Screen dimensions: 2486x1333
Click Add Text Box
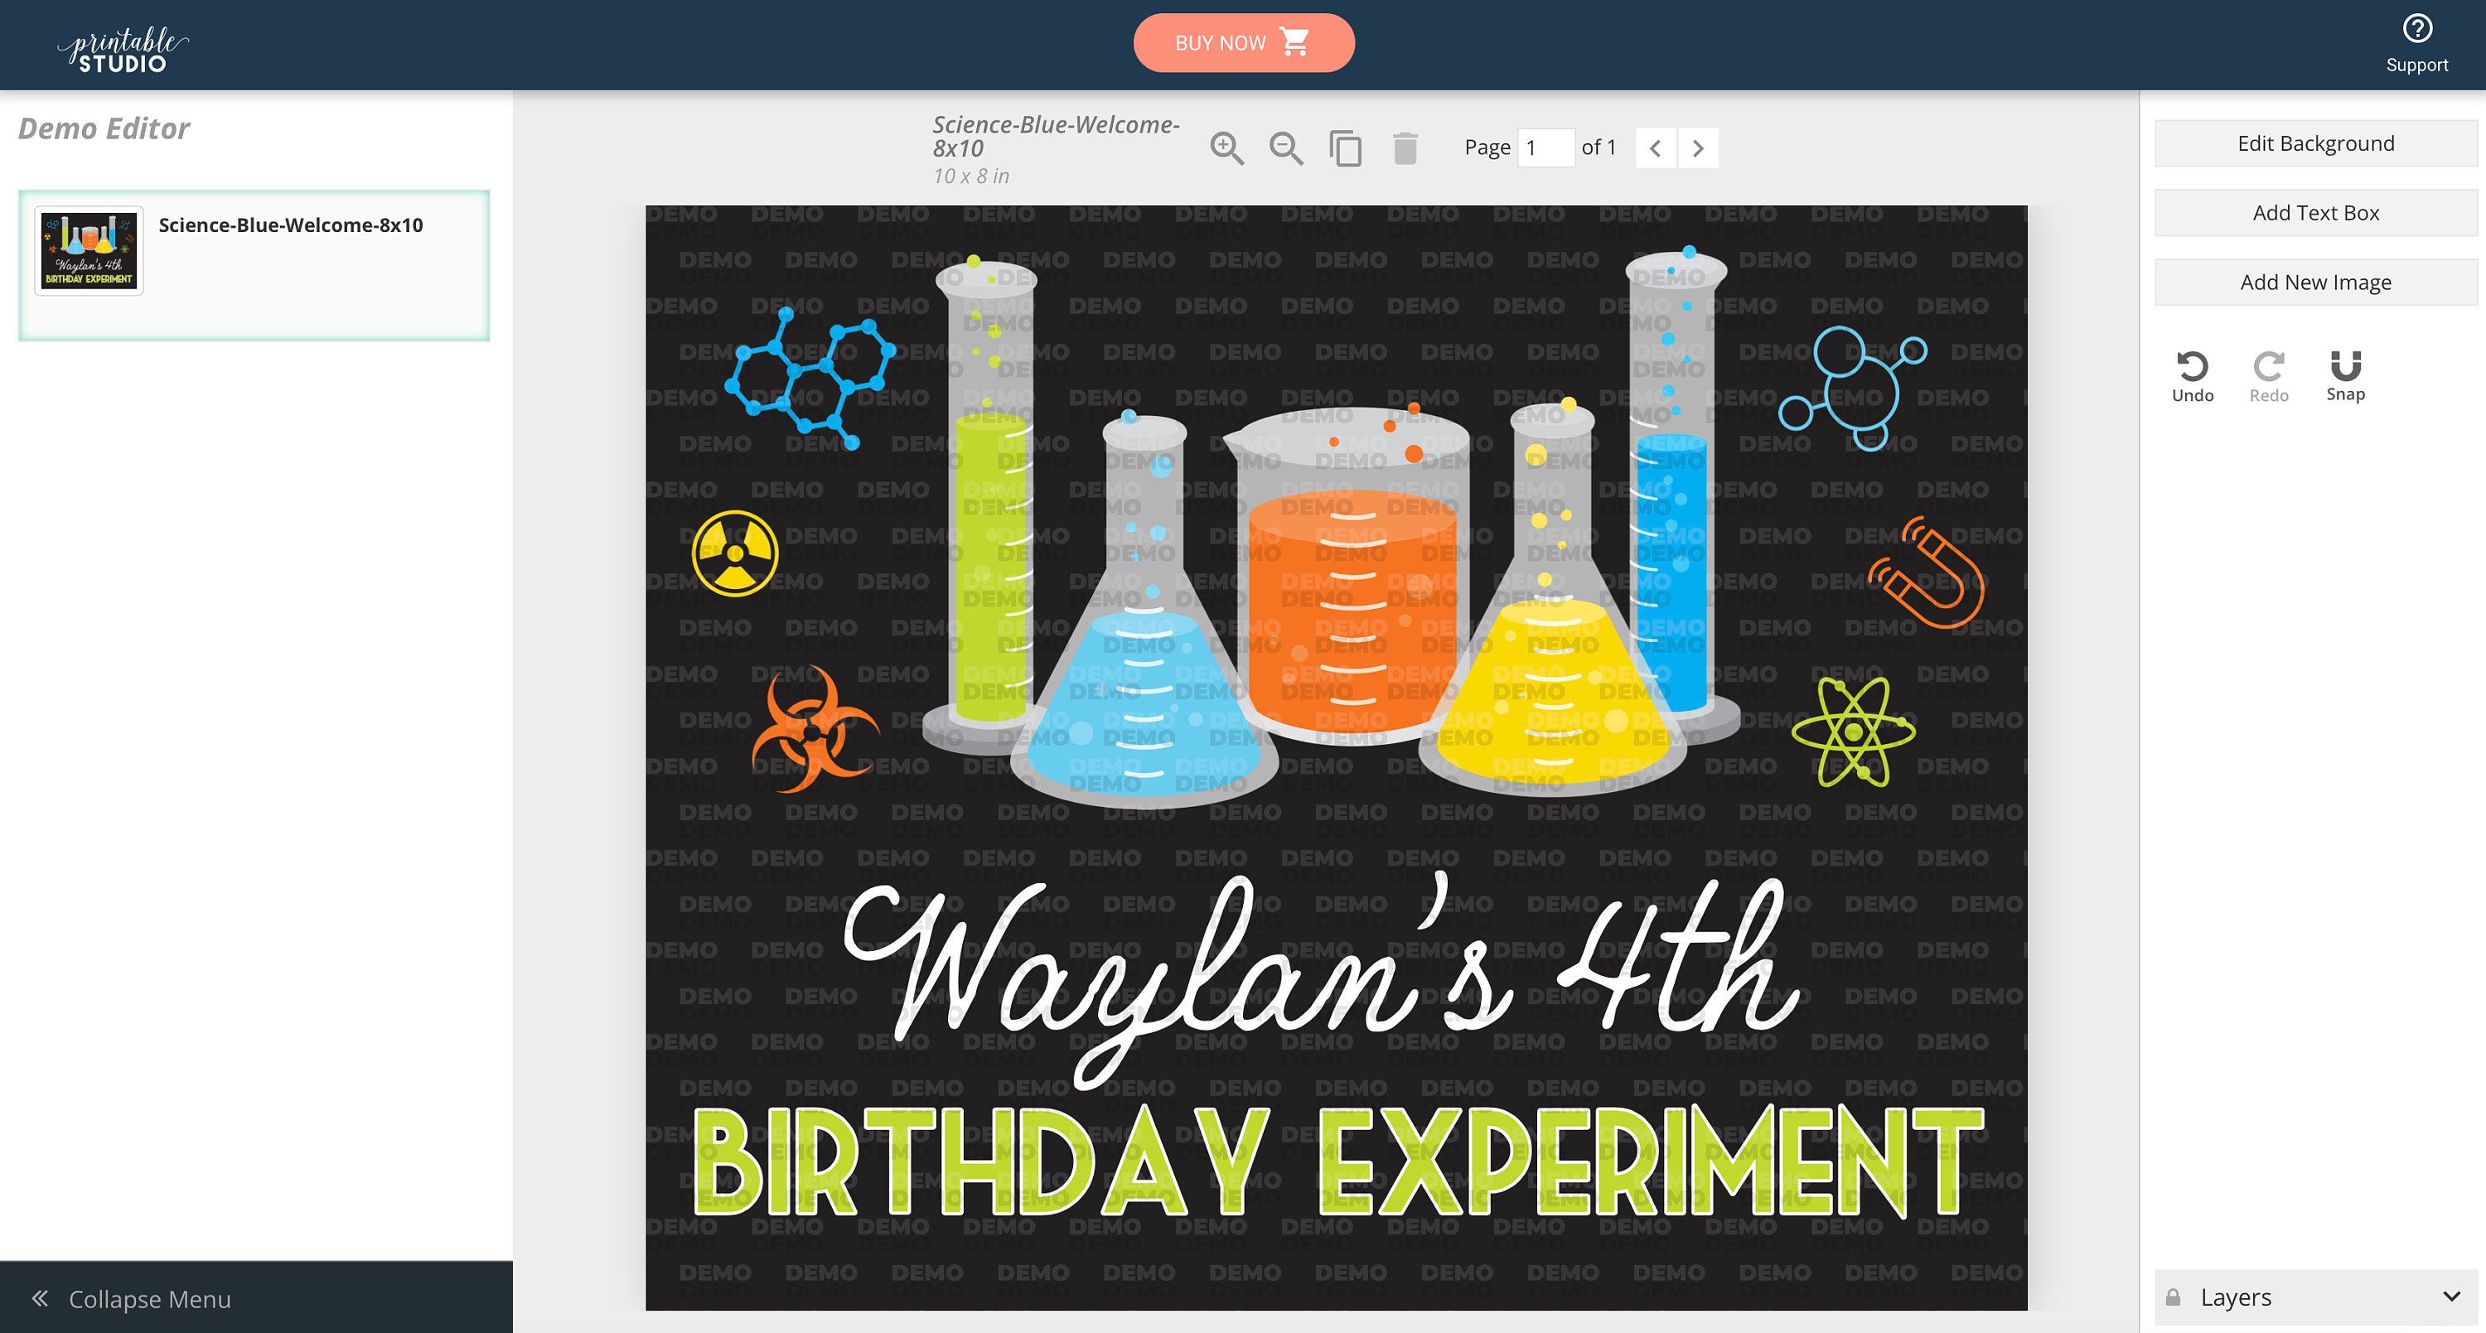click(2315, 213)
